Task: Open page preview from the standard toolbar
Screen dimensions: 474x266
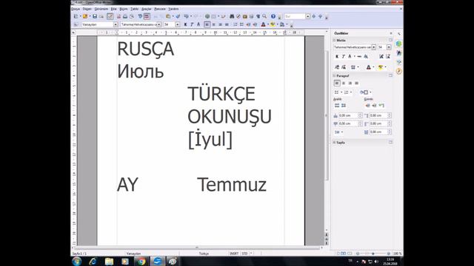Action: [x=132, y=16]
